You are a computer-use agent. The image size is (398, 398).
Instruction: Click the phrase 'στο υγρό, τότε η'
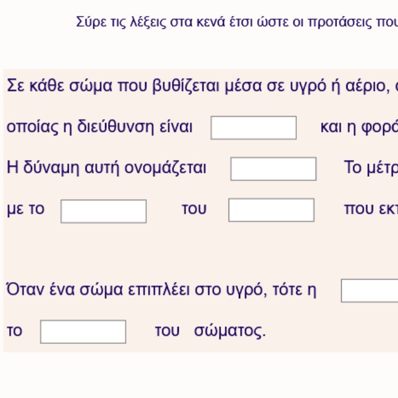tap(255, 290)
